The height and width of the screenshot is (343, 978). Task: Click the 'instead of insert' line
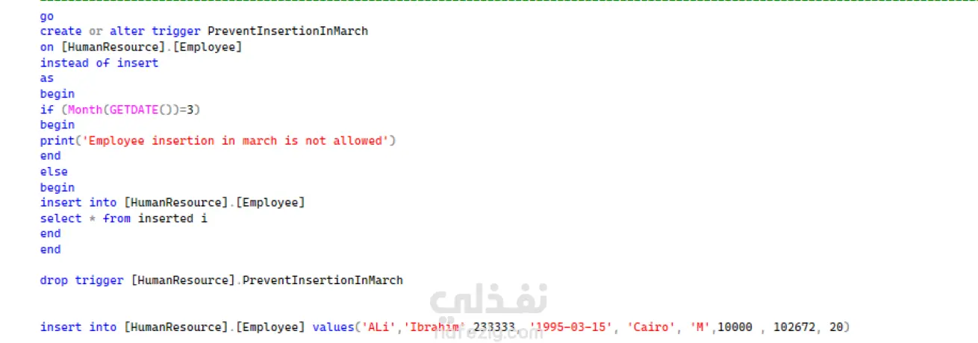click(x=99, y=63)
